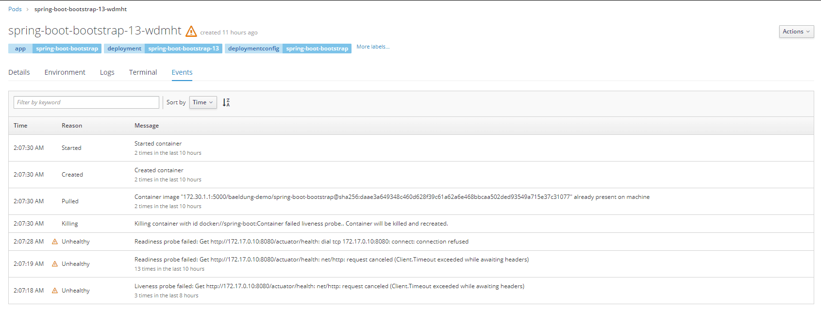Image resolution: width=821 pixels, height=310 pixels.
Task: Click the 2:07:28 AM time cell
Action: click(x=29, y=242)
